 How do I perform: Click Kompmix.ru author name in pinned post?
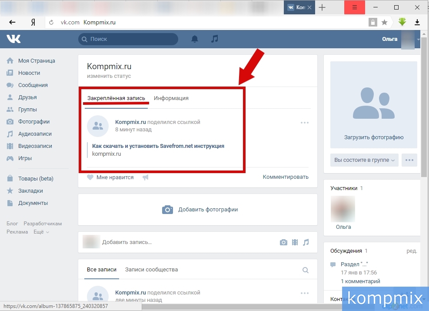130,122
